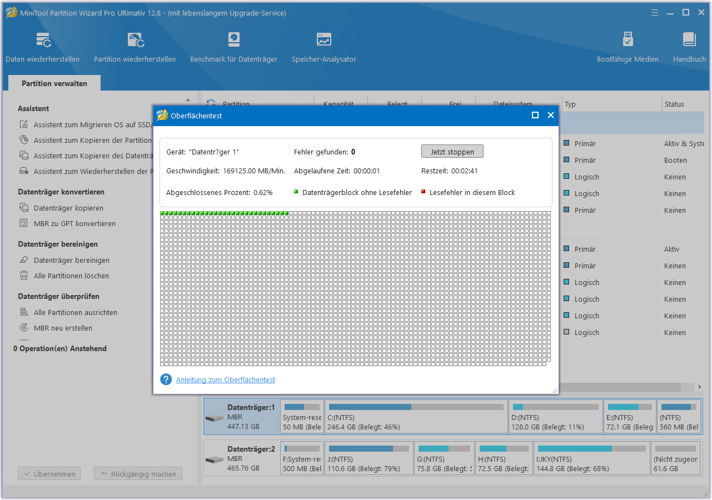
Task: Select I:JKY(NTFS) 144.8 GB partition block
Action: coord(592,458)
